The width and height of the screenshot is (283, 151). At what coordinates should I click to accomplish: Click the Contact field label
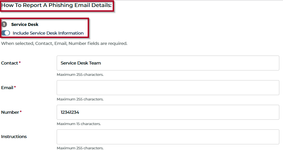(x=10, y=63)
